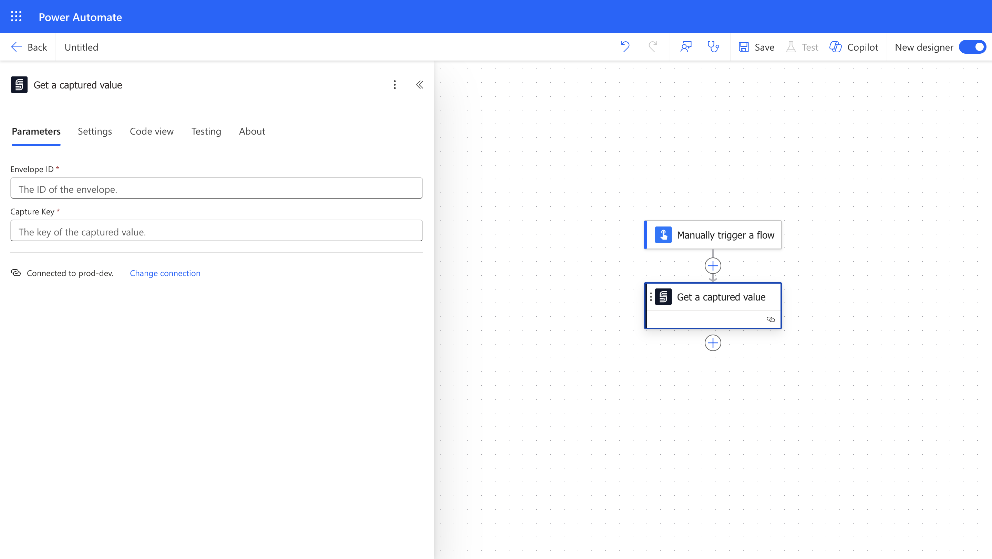Viewport: 992px width, 559px height.
Task: Collapse the action details panel
Action: pos(420,85)
